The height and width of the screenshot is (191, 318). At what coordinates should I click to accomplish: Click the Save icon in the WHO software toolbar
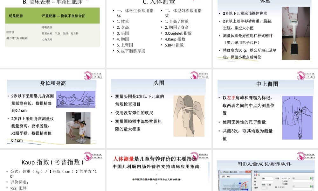255,175
